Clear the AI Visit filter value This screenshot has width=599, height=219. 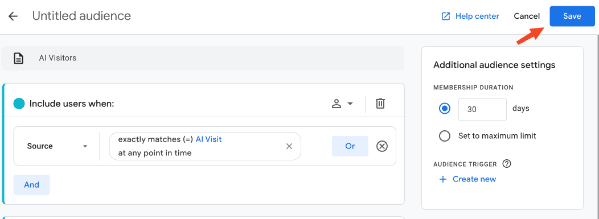[x=289, y=146]
